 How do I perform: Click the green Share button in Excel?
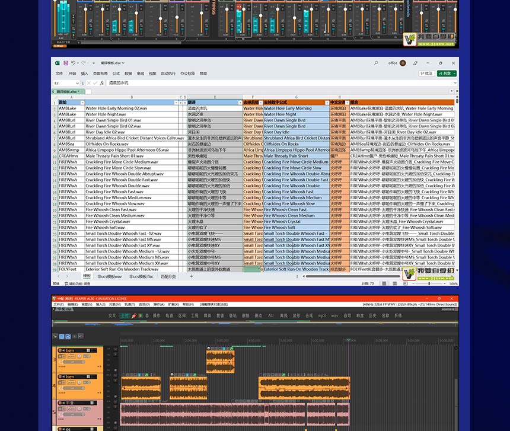(x=446, y=74)
